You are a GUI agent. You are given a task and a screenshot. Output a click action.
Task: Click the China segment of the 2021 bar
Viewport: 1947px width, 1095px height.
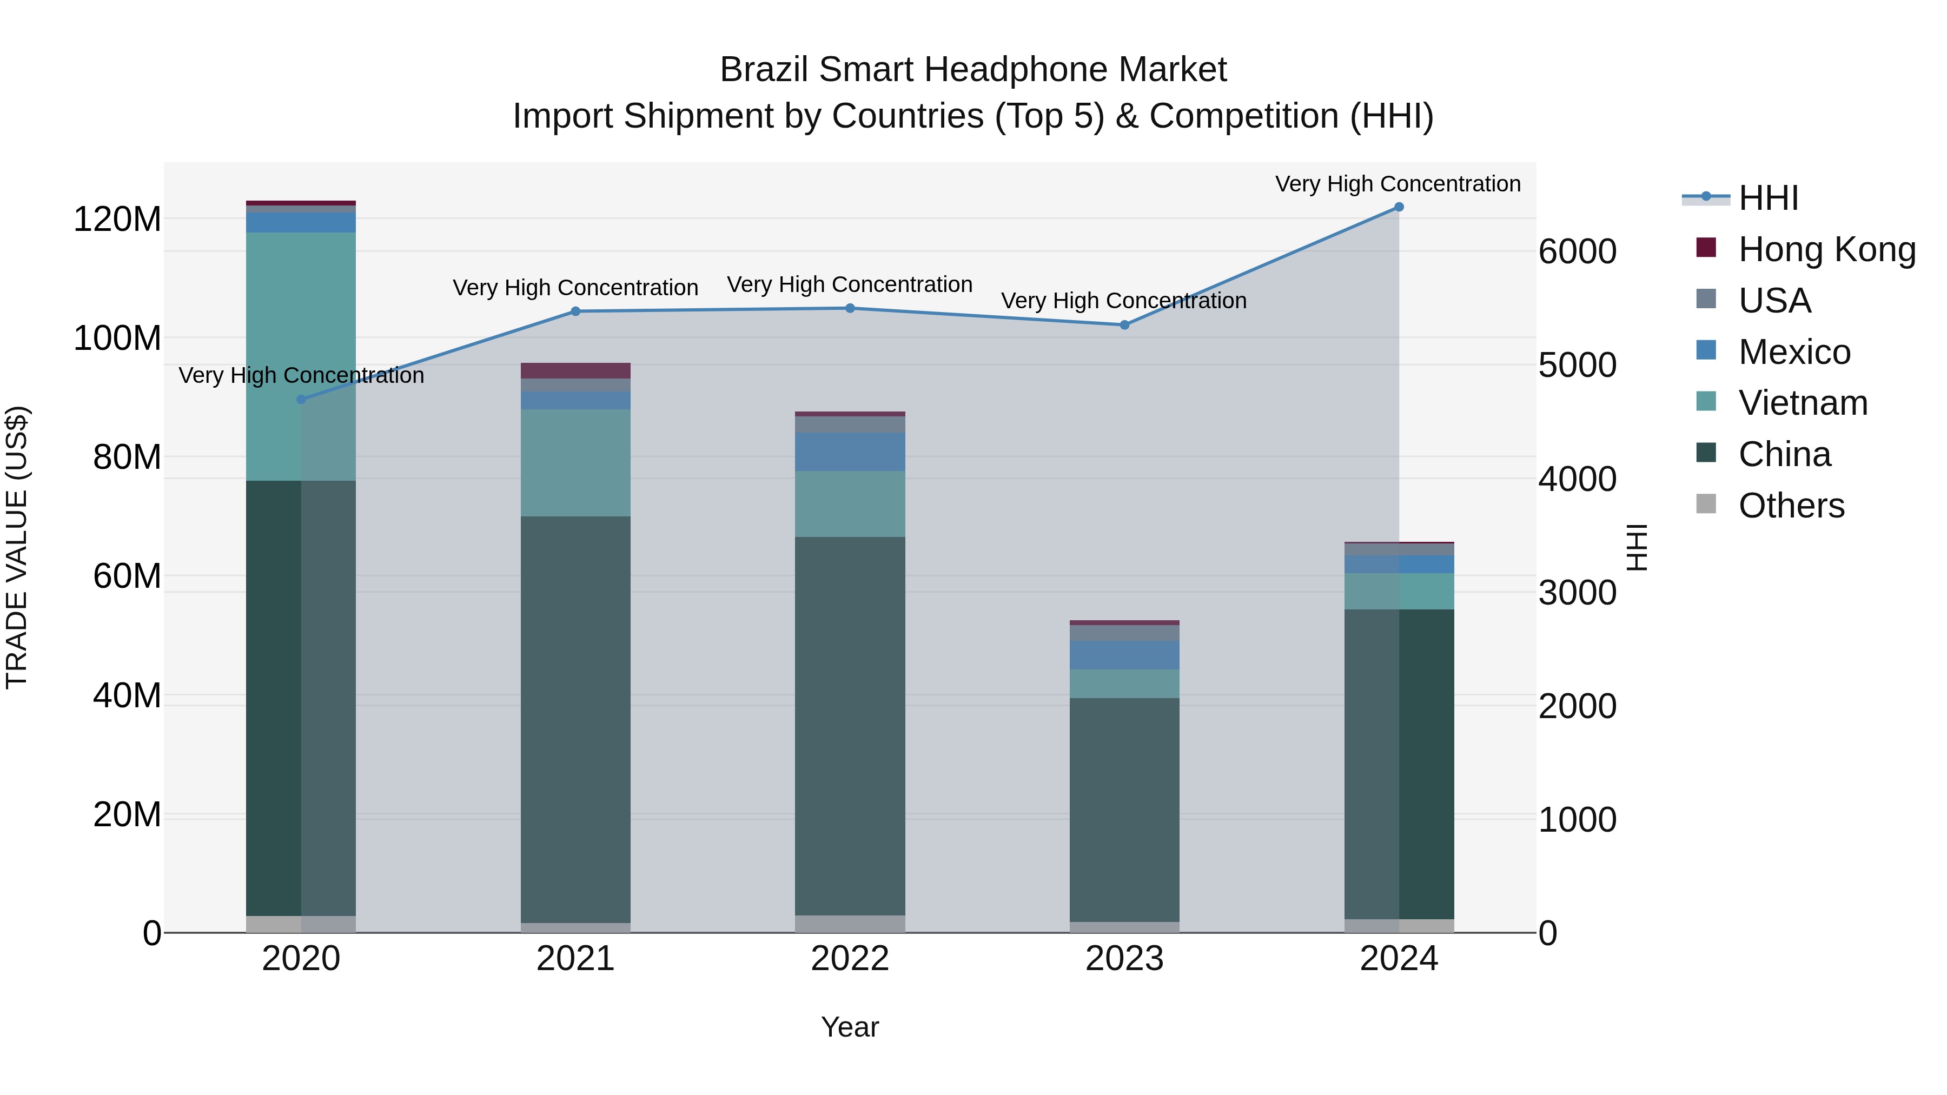575,720
